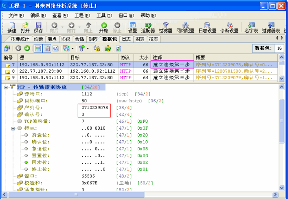Open 日志设置 (Log settings) toolbar icon
Viewport: 288px width, 199px height.
tap(208, 28)
